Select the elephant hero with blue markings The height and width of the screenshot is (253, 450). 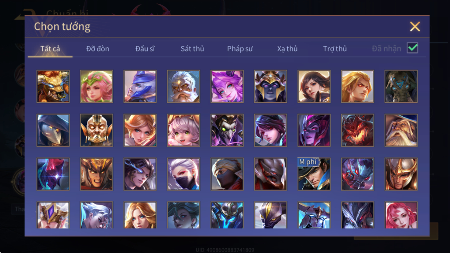(x=401, y=86)
